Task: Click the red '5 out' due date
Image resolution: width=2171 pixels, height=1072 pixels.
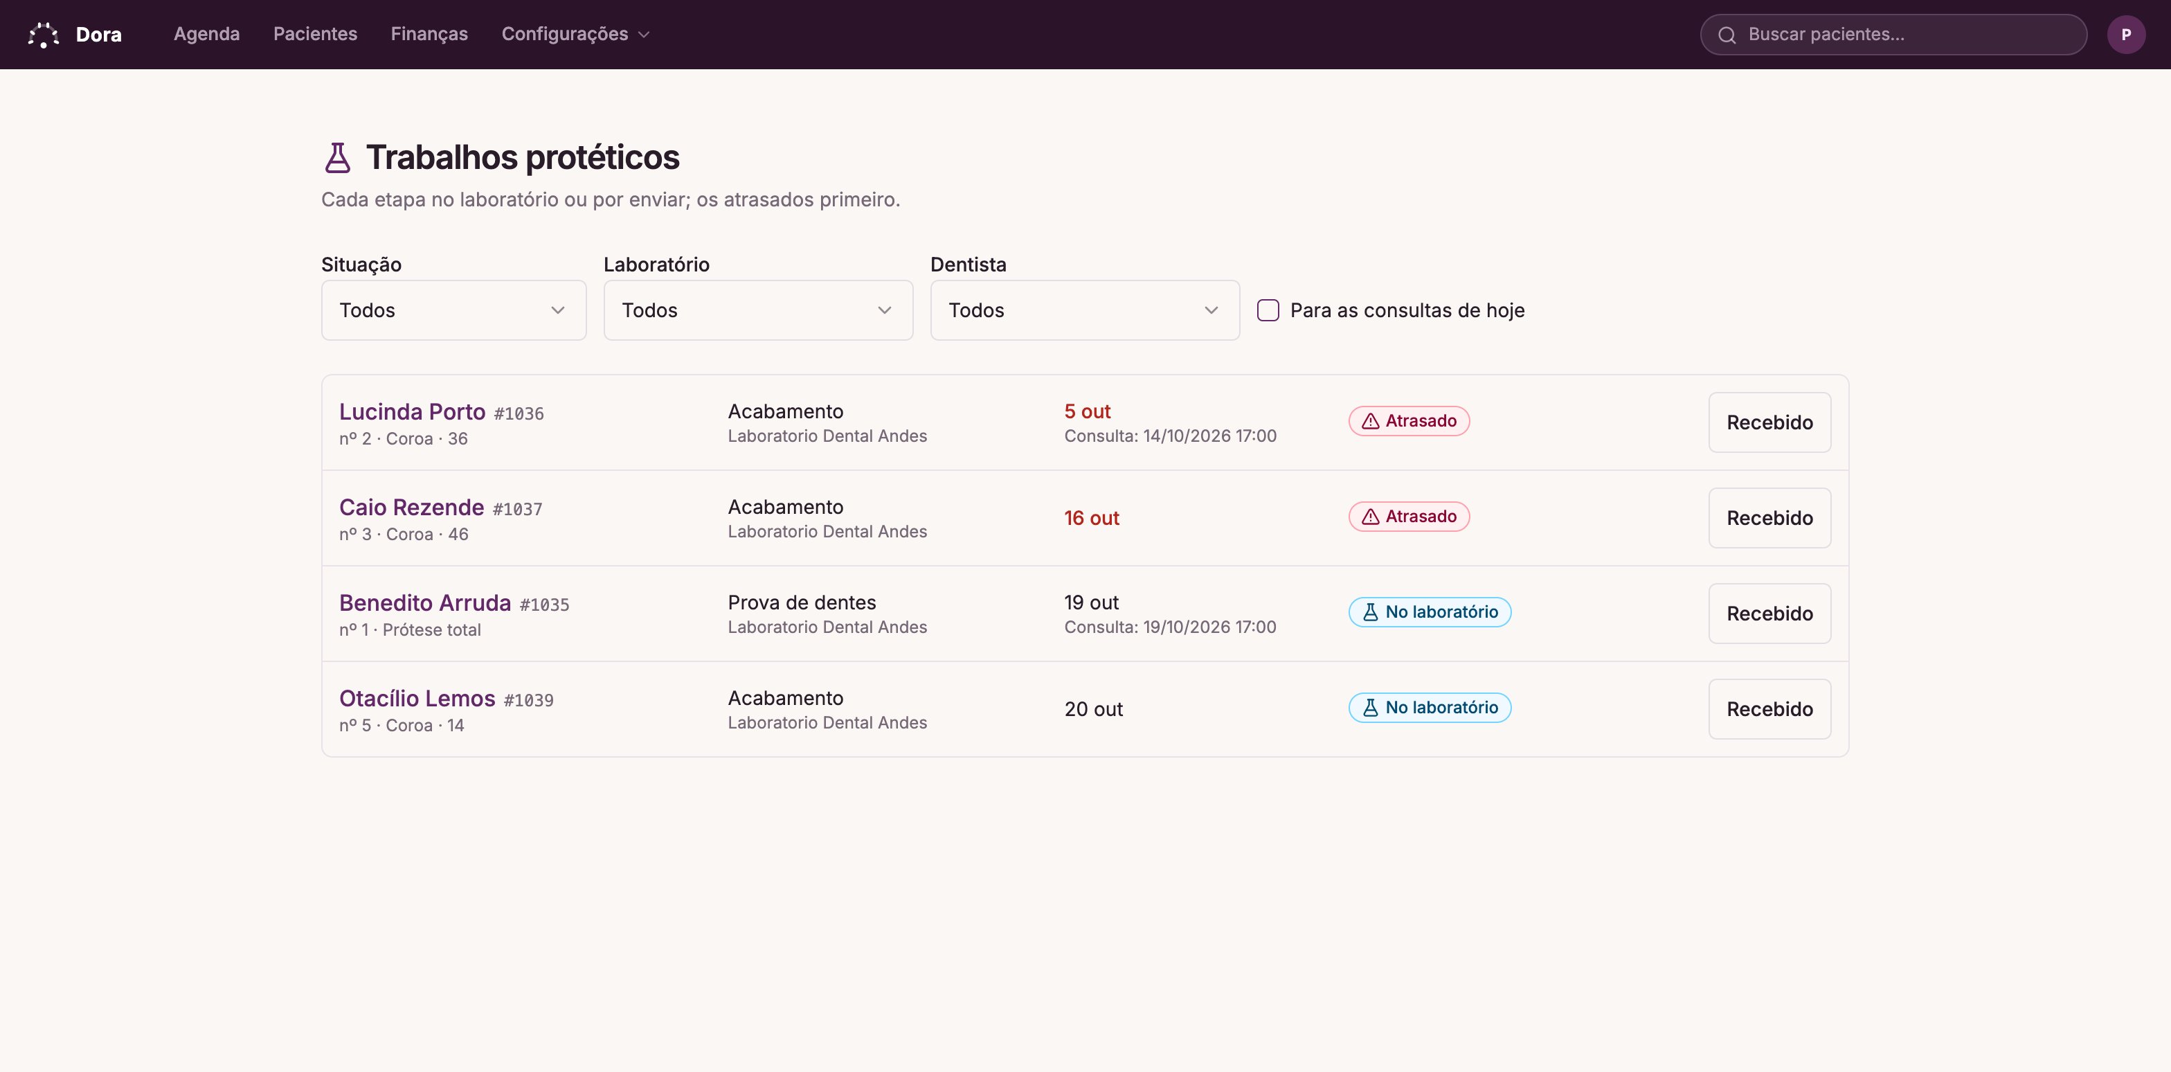Action: 1087,411
